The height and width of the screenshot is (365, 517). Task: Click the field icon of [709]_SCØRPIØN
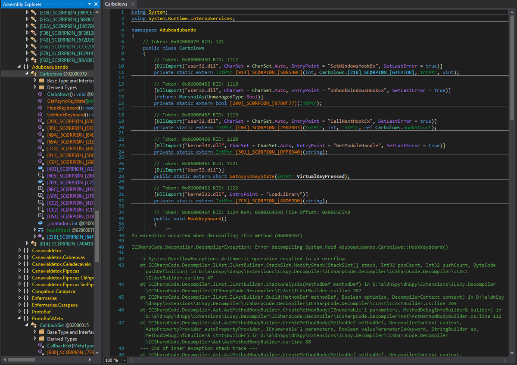41,182
